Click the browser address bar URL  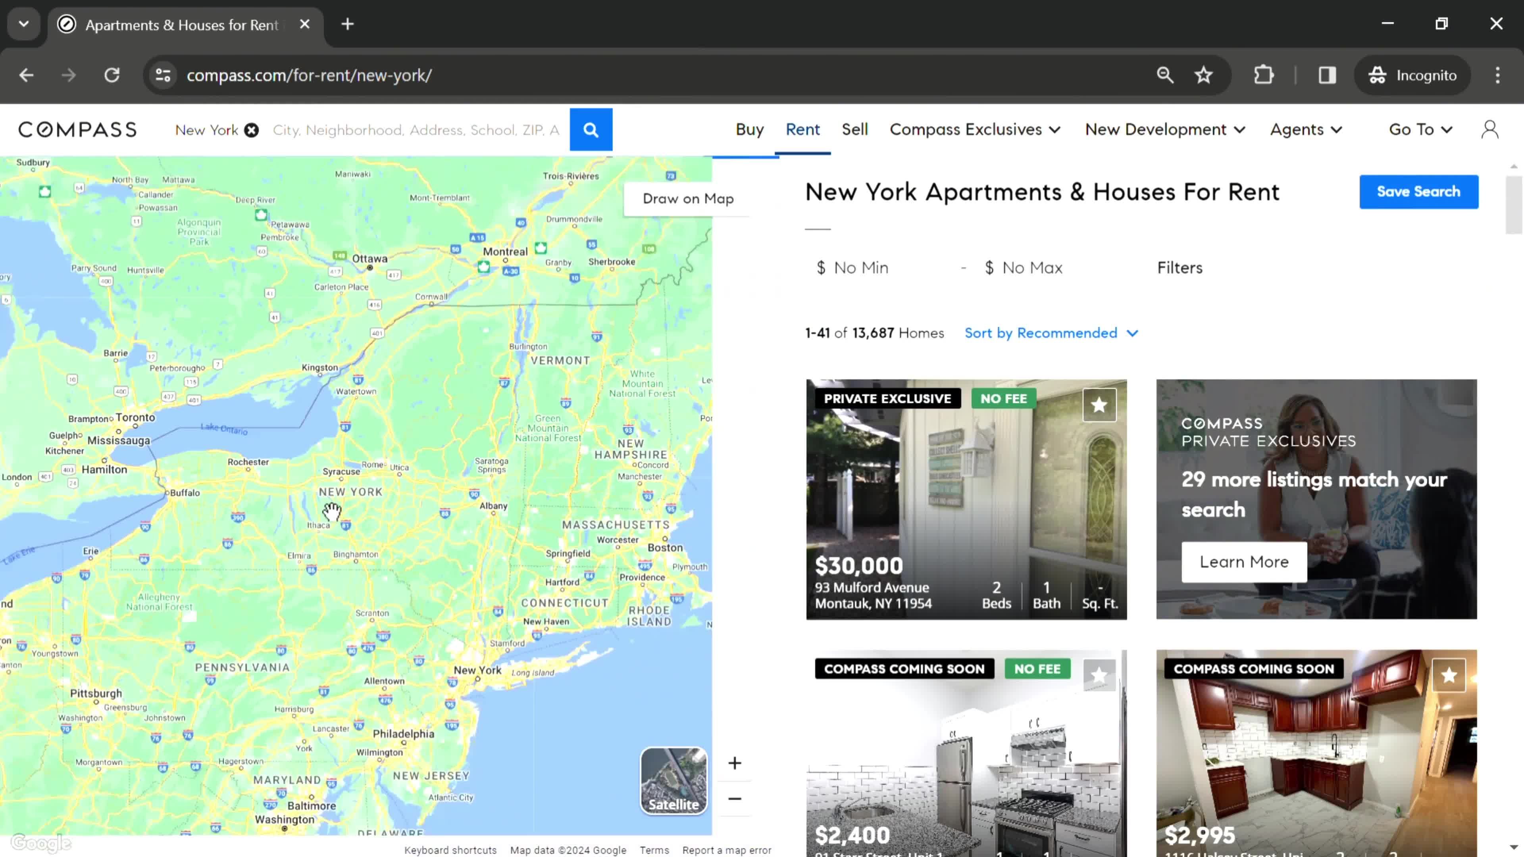click(x=310, y=76)
